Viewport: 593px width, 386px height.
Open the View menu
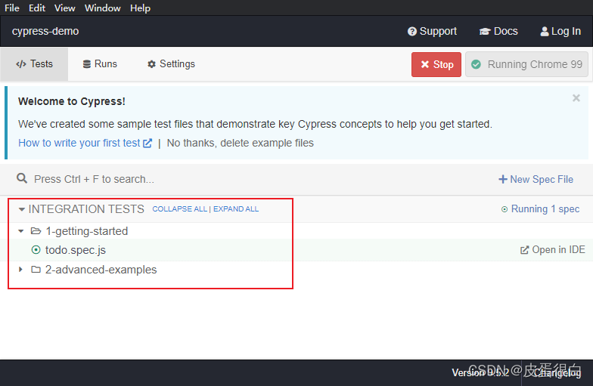pos(65,8)
